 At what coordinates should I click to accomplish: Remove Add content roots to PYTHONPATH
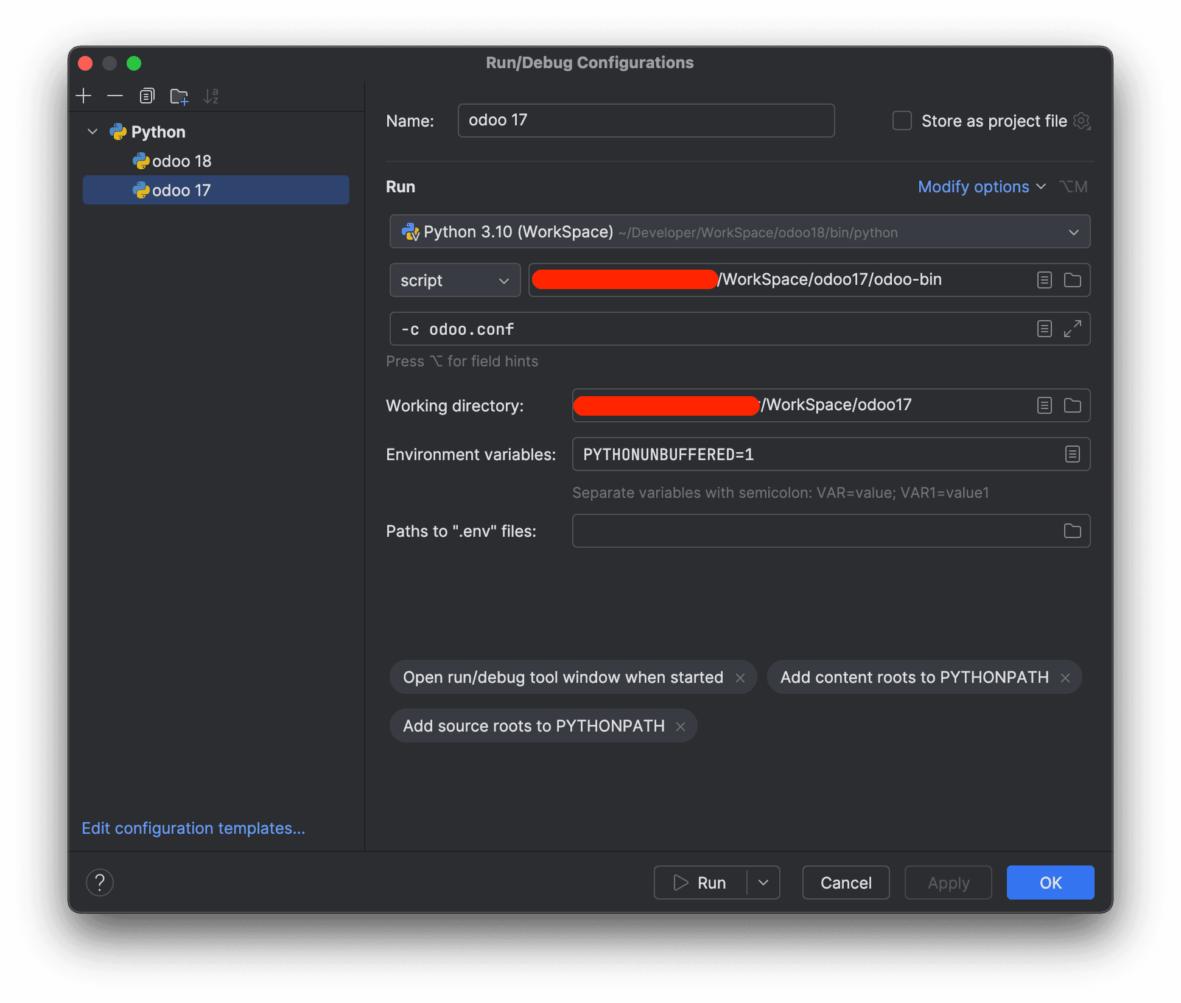click(1065, 677)
